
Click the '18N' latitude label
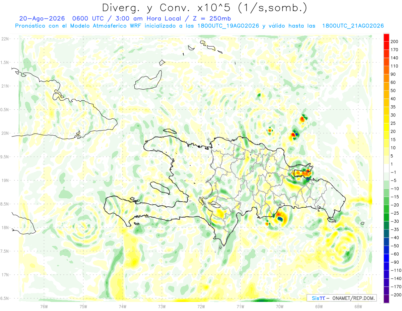click(5, 227)
